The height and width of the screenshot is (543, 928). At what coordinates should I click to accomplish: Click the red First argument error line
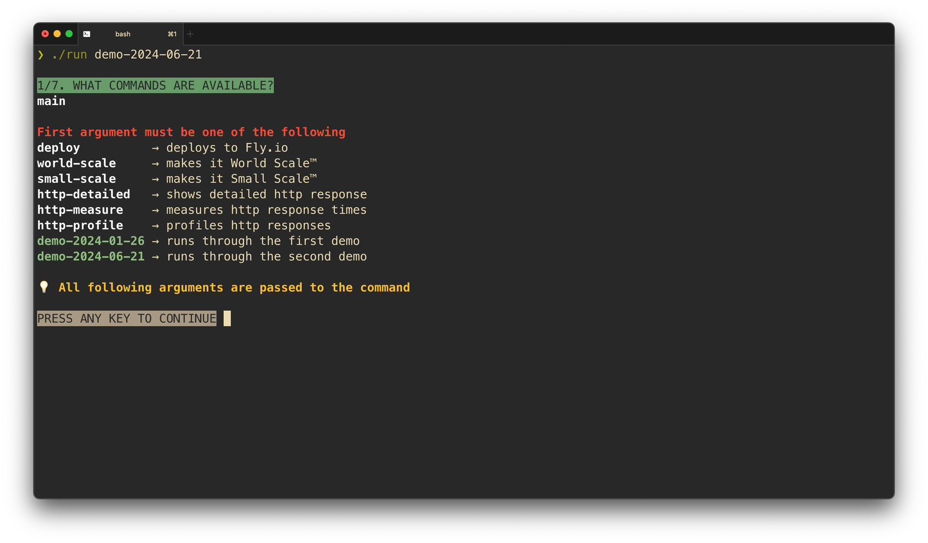click(x=191, y=132)
